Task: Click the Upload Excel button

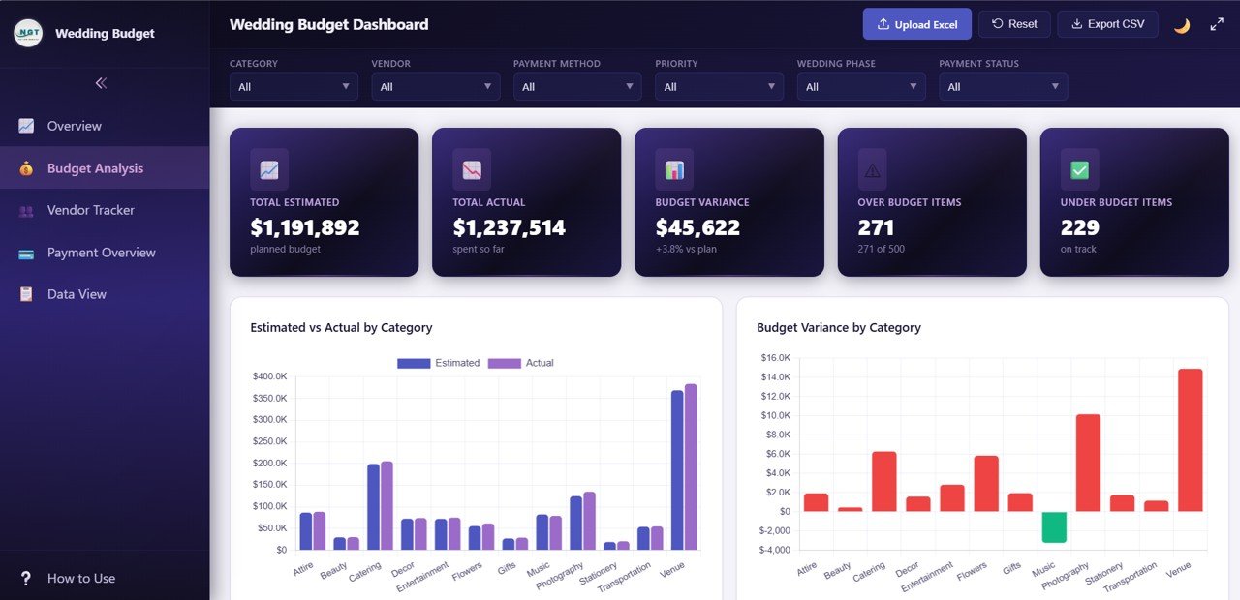Action: coord(916,24)
